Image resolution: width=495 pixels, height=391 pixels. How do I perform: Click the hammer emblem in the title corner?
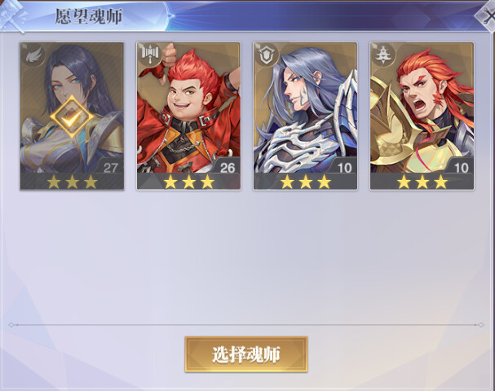(12, 16)
